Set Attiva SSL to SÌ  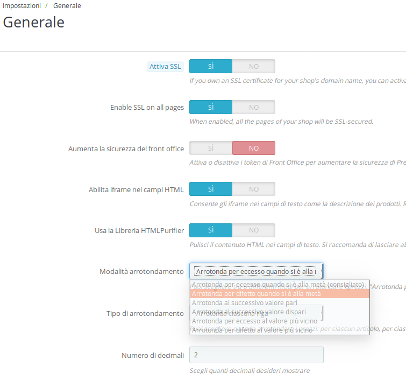coord(211,66)
